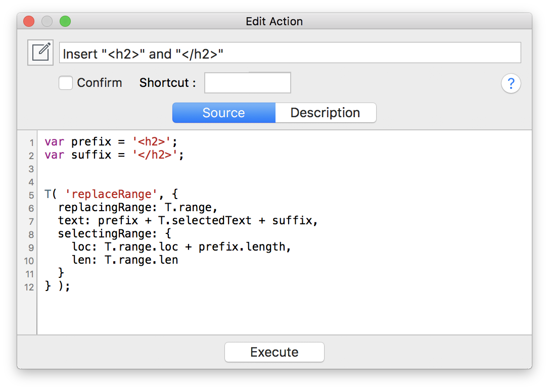This screenshot has height=390, width=549.
Task: Click inside the Shortcut input field
Action: pos(247,82)
